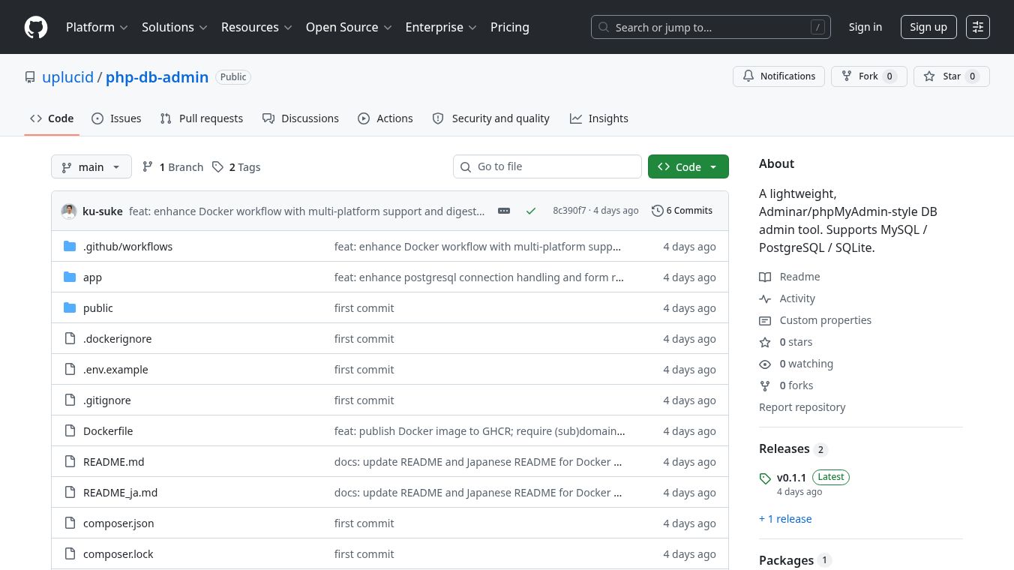Viewport: 1014px width, 570px height.
Task: Go to the Security and quality tab
Action: (491, 118)
